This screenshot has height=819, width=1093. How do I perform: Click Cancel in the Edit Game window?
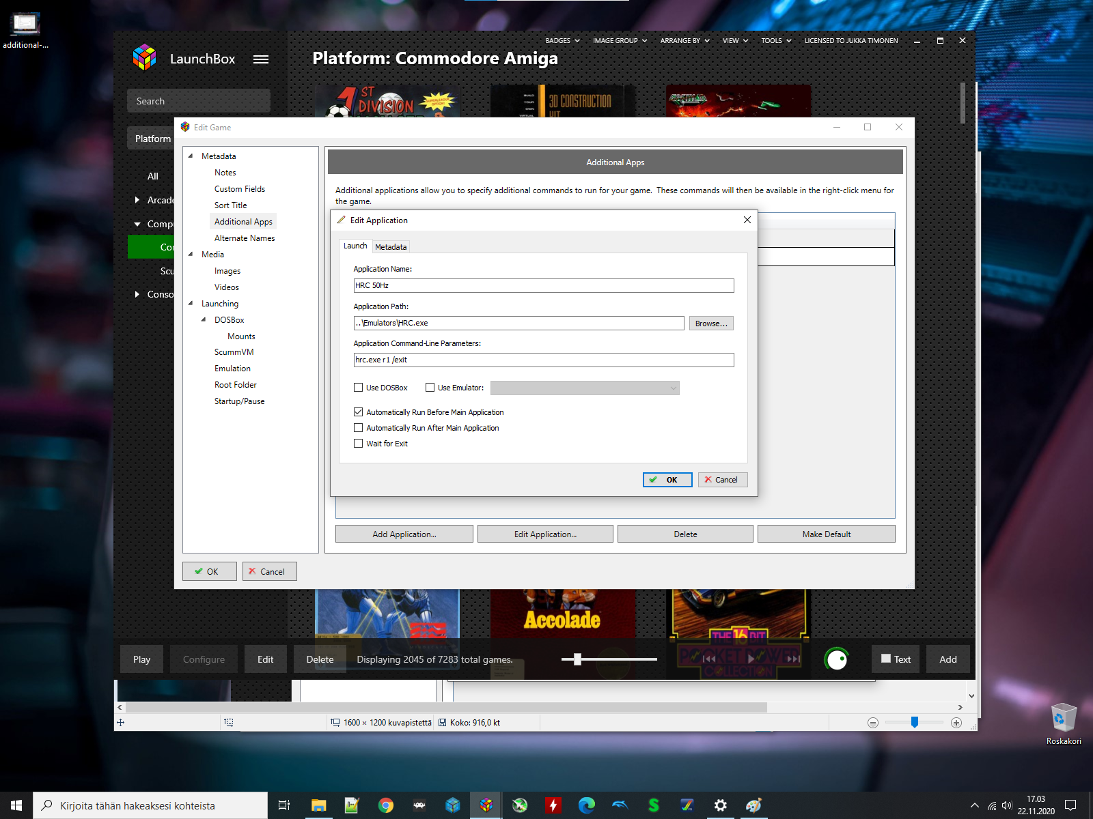click(x=270, y=571)
